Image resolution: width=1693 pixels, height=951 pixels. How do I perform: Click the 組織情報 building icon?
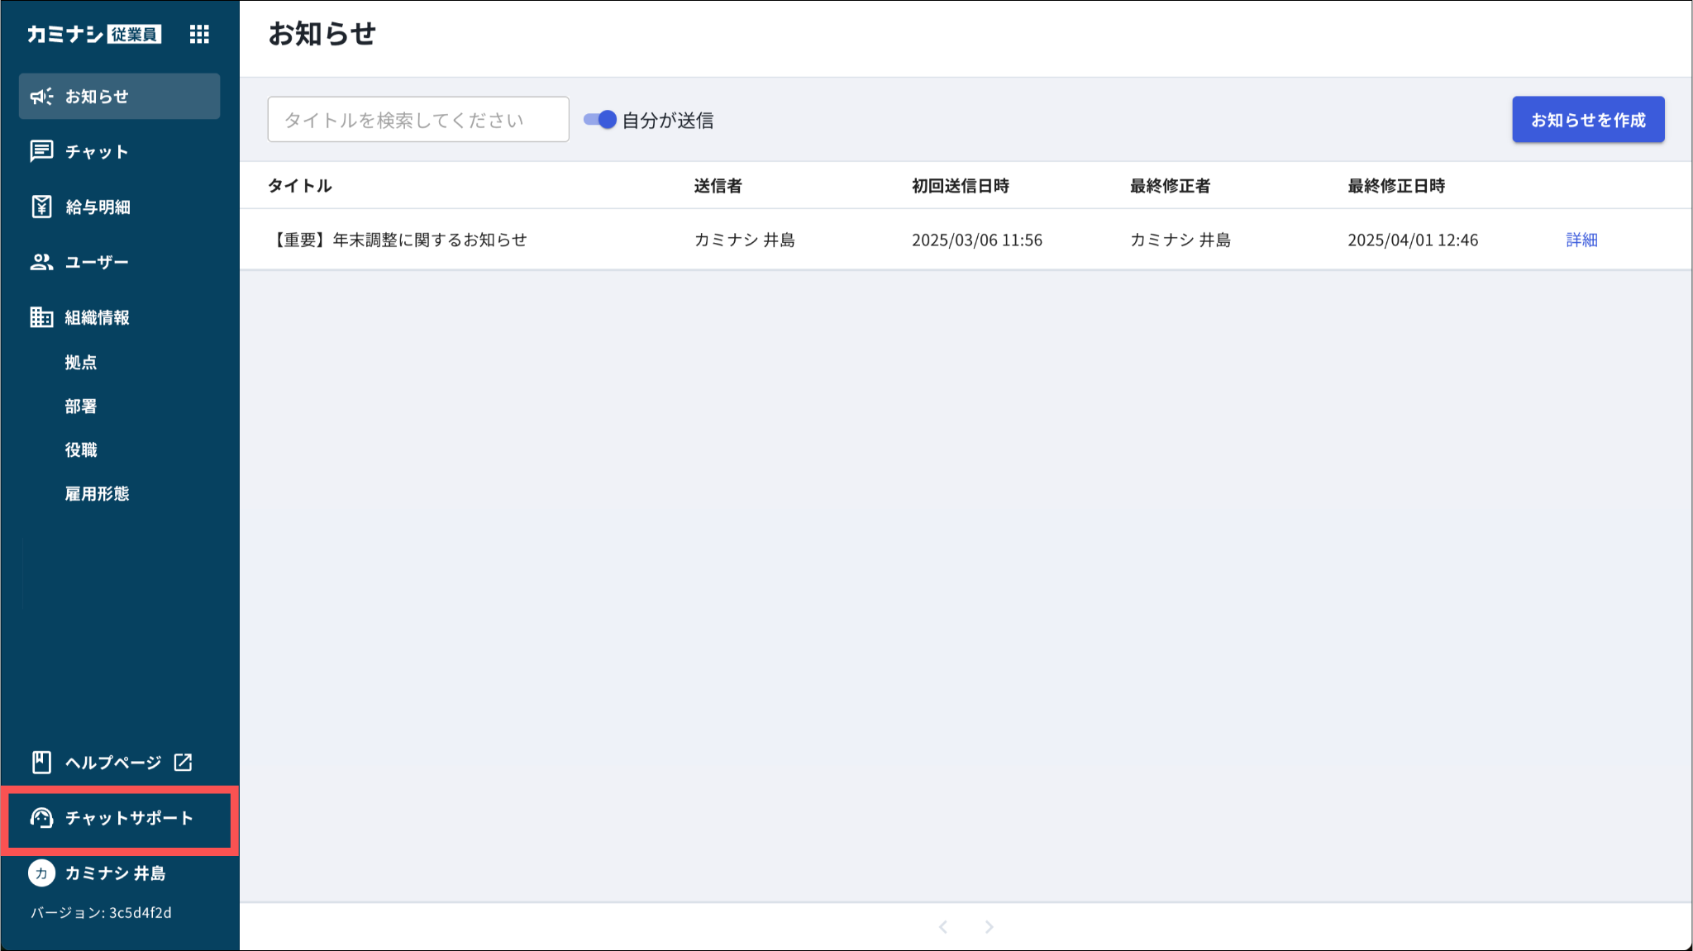(x=41, y=317)
